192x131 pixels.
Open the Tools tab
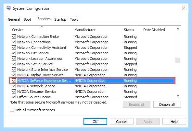point(74,19)
